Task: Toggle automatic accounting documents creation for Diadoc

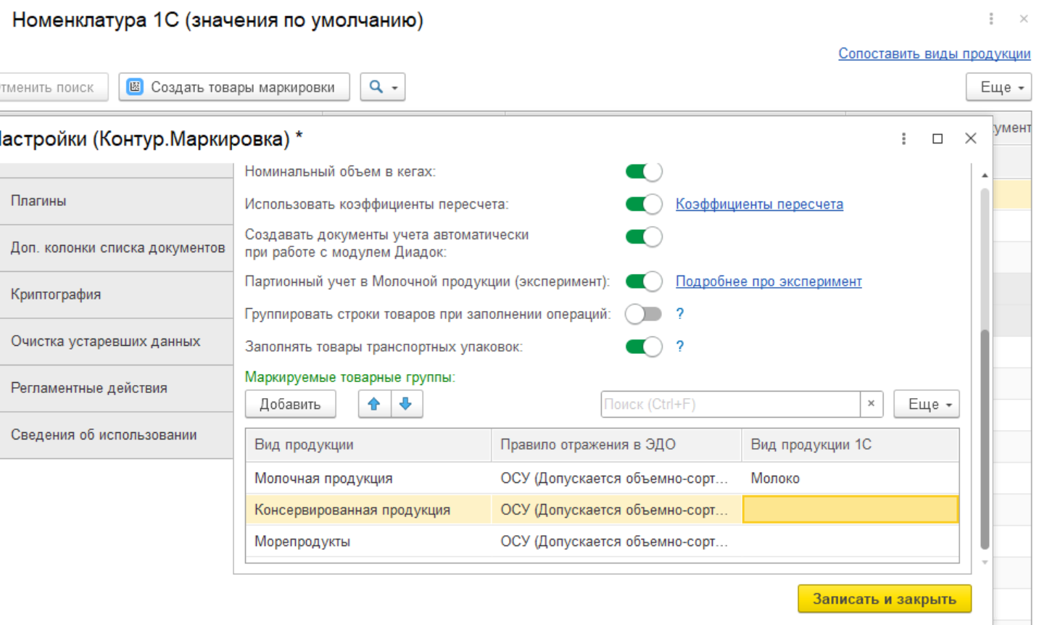Action: tap(643, 237)
